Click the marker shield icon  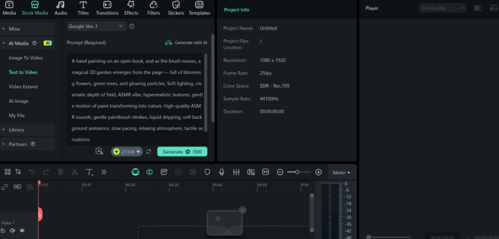tap(207, 172)
